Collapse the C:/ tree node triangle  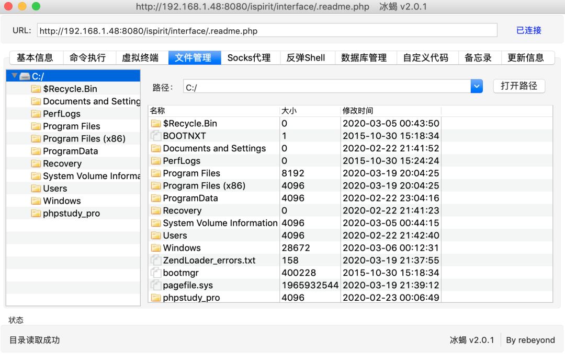click(x=15, y=76)
